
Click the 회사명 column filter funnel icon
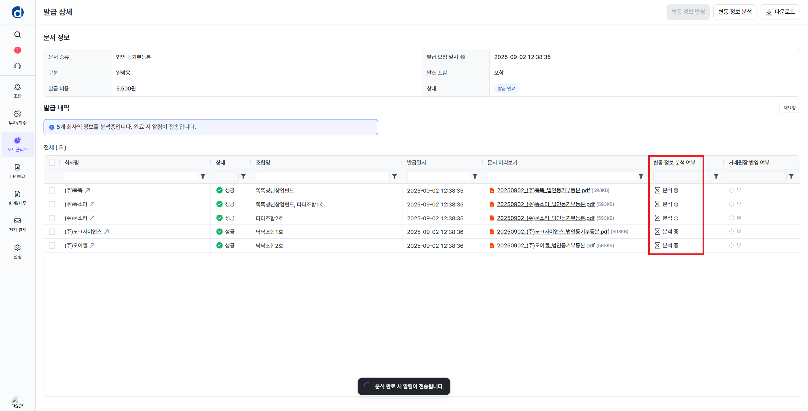203,177
